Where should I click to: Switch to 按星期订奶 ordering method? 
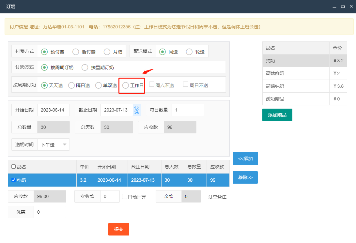(85, 68)
